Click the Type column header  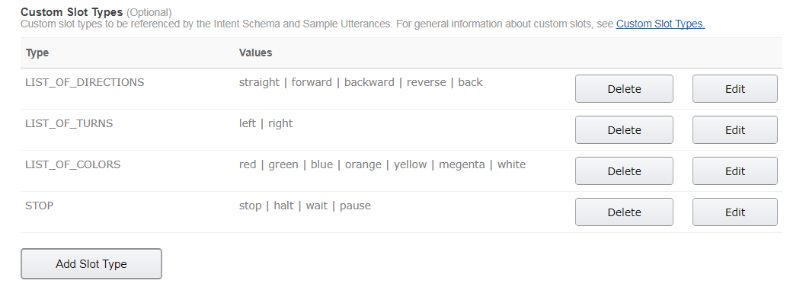(37, 53)
